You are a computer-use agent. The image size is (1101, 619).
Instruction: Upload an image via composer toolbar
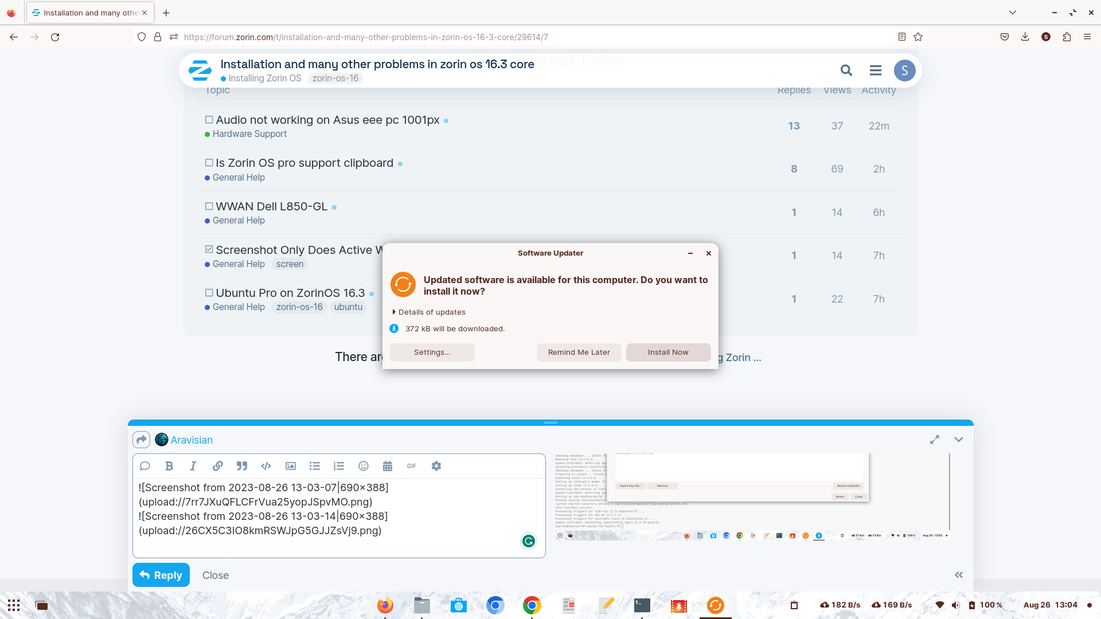291,466
